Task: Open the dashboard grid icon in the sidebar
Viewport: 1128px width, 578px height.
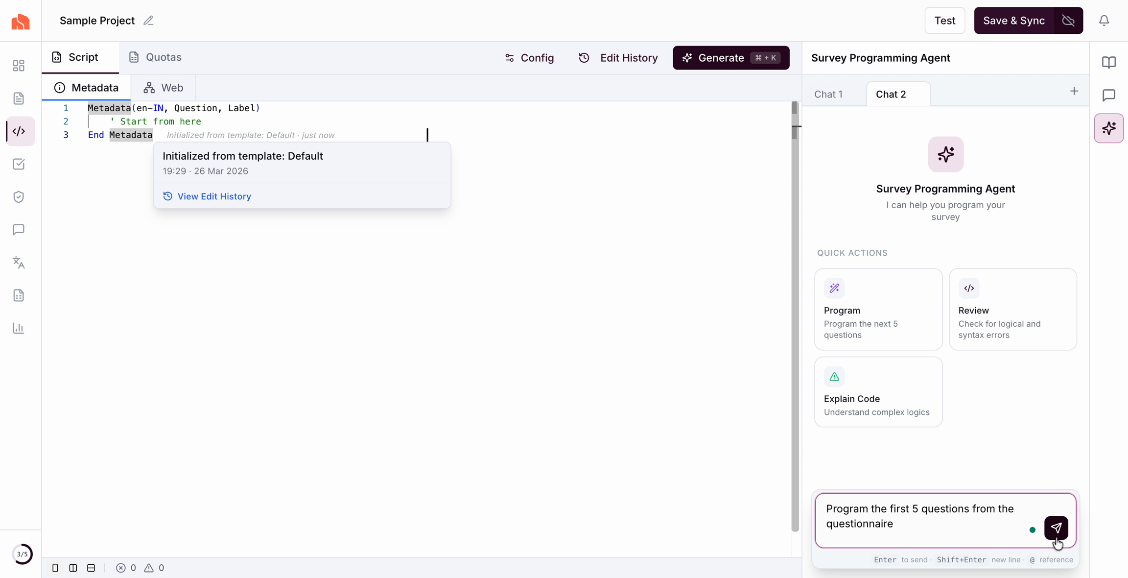Action: tap(19, 66)
